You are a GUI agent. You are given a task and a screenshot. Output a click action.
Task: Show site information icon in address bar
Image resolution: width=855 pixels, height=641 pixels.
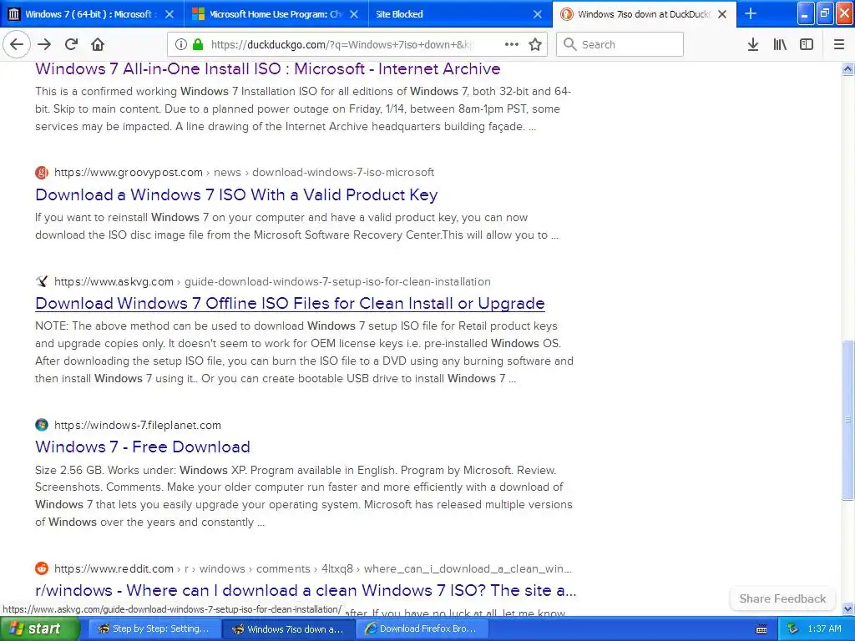181,44
